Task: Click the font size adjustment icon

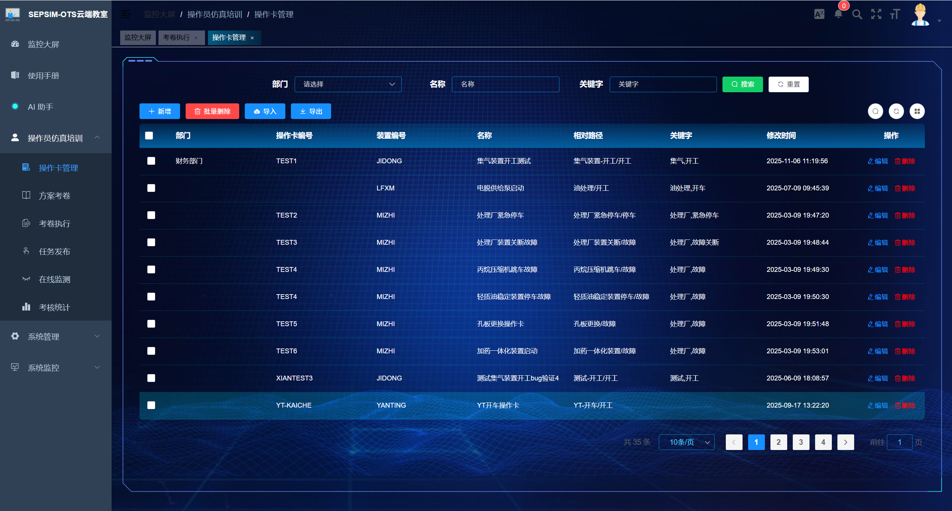Action: click(x=895, y=14)
